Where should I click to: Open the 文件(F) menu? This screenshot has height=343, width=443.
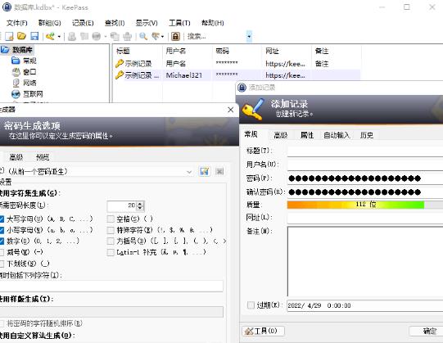(x=16, y=23)
